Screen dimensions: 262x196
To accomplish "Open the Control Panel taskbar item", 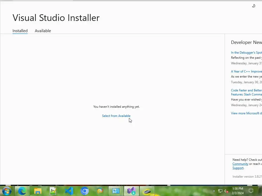I will pyautogui.click(x=116, y=191).
